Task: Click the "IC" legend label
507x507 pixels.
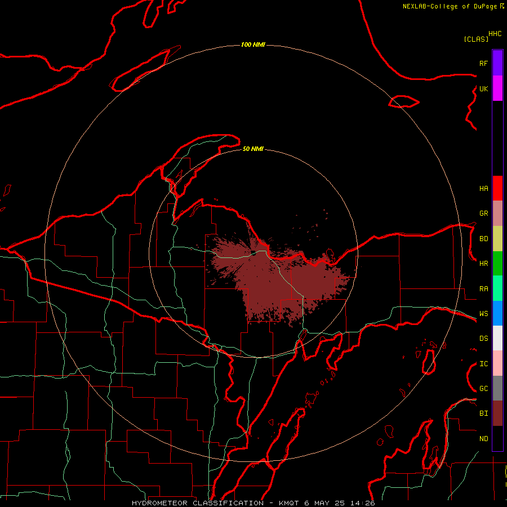Action: coord(483,364)
